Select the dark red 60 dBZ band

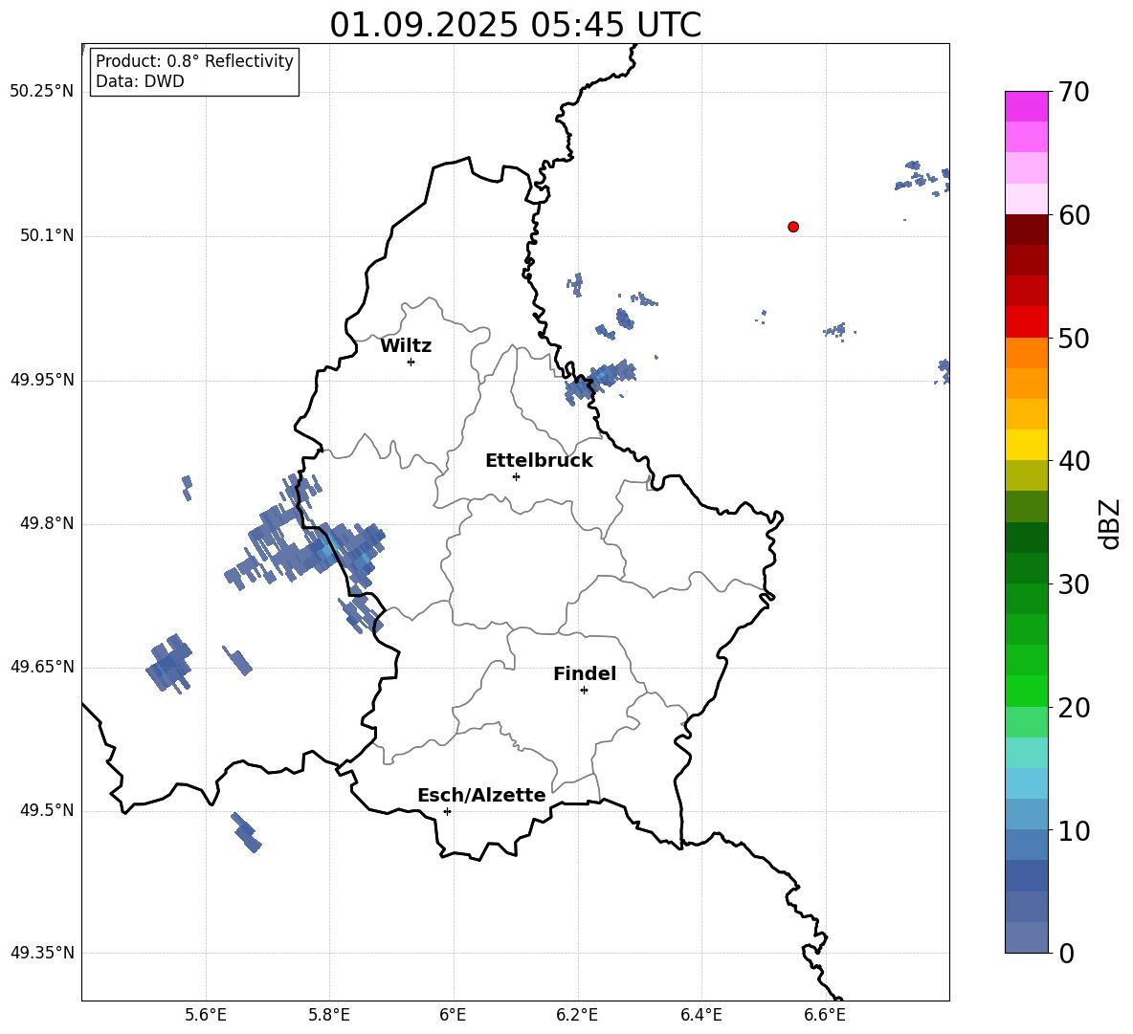1027,229
